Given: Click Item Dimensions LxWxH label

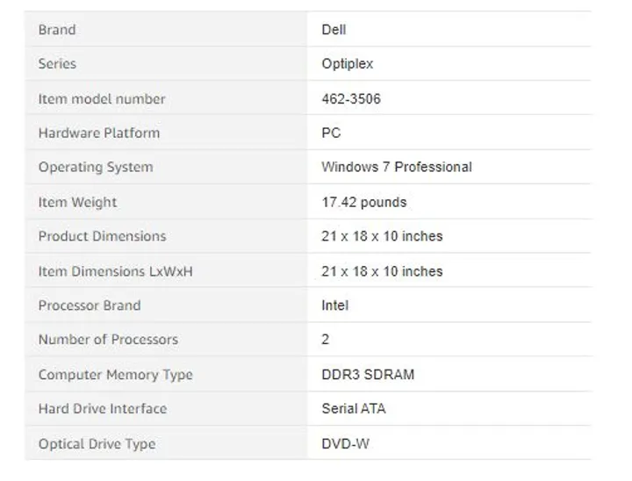Looking at the screenshot, I should coord(116,271).
